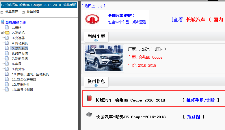Click the 查看 长城汽车 (国内 link
The width and height of the screenshot is (225, 130).
[x=198, y=20]
